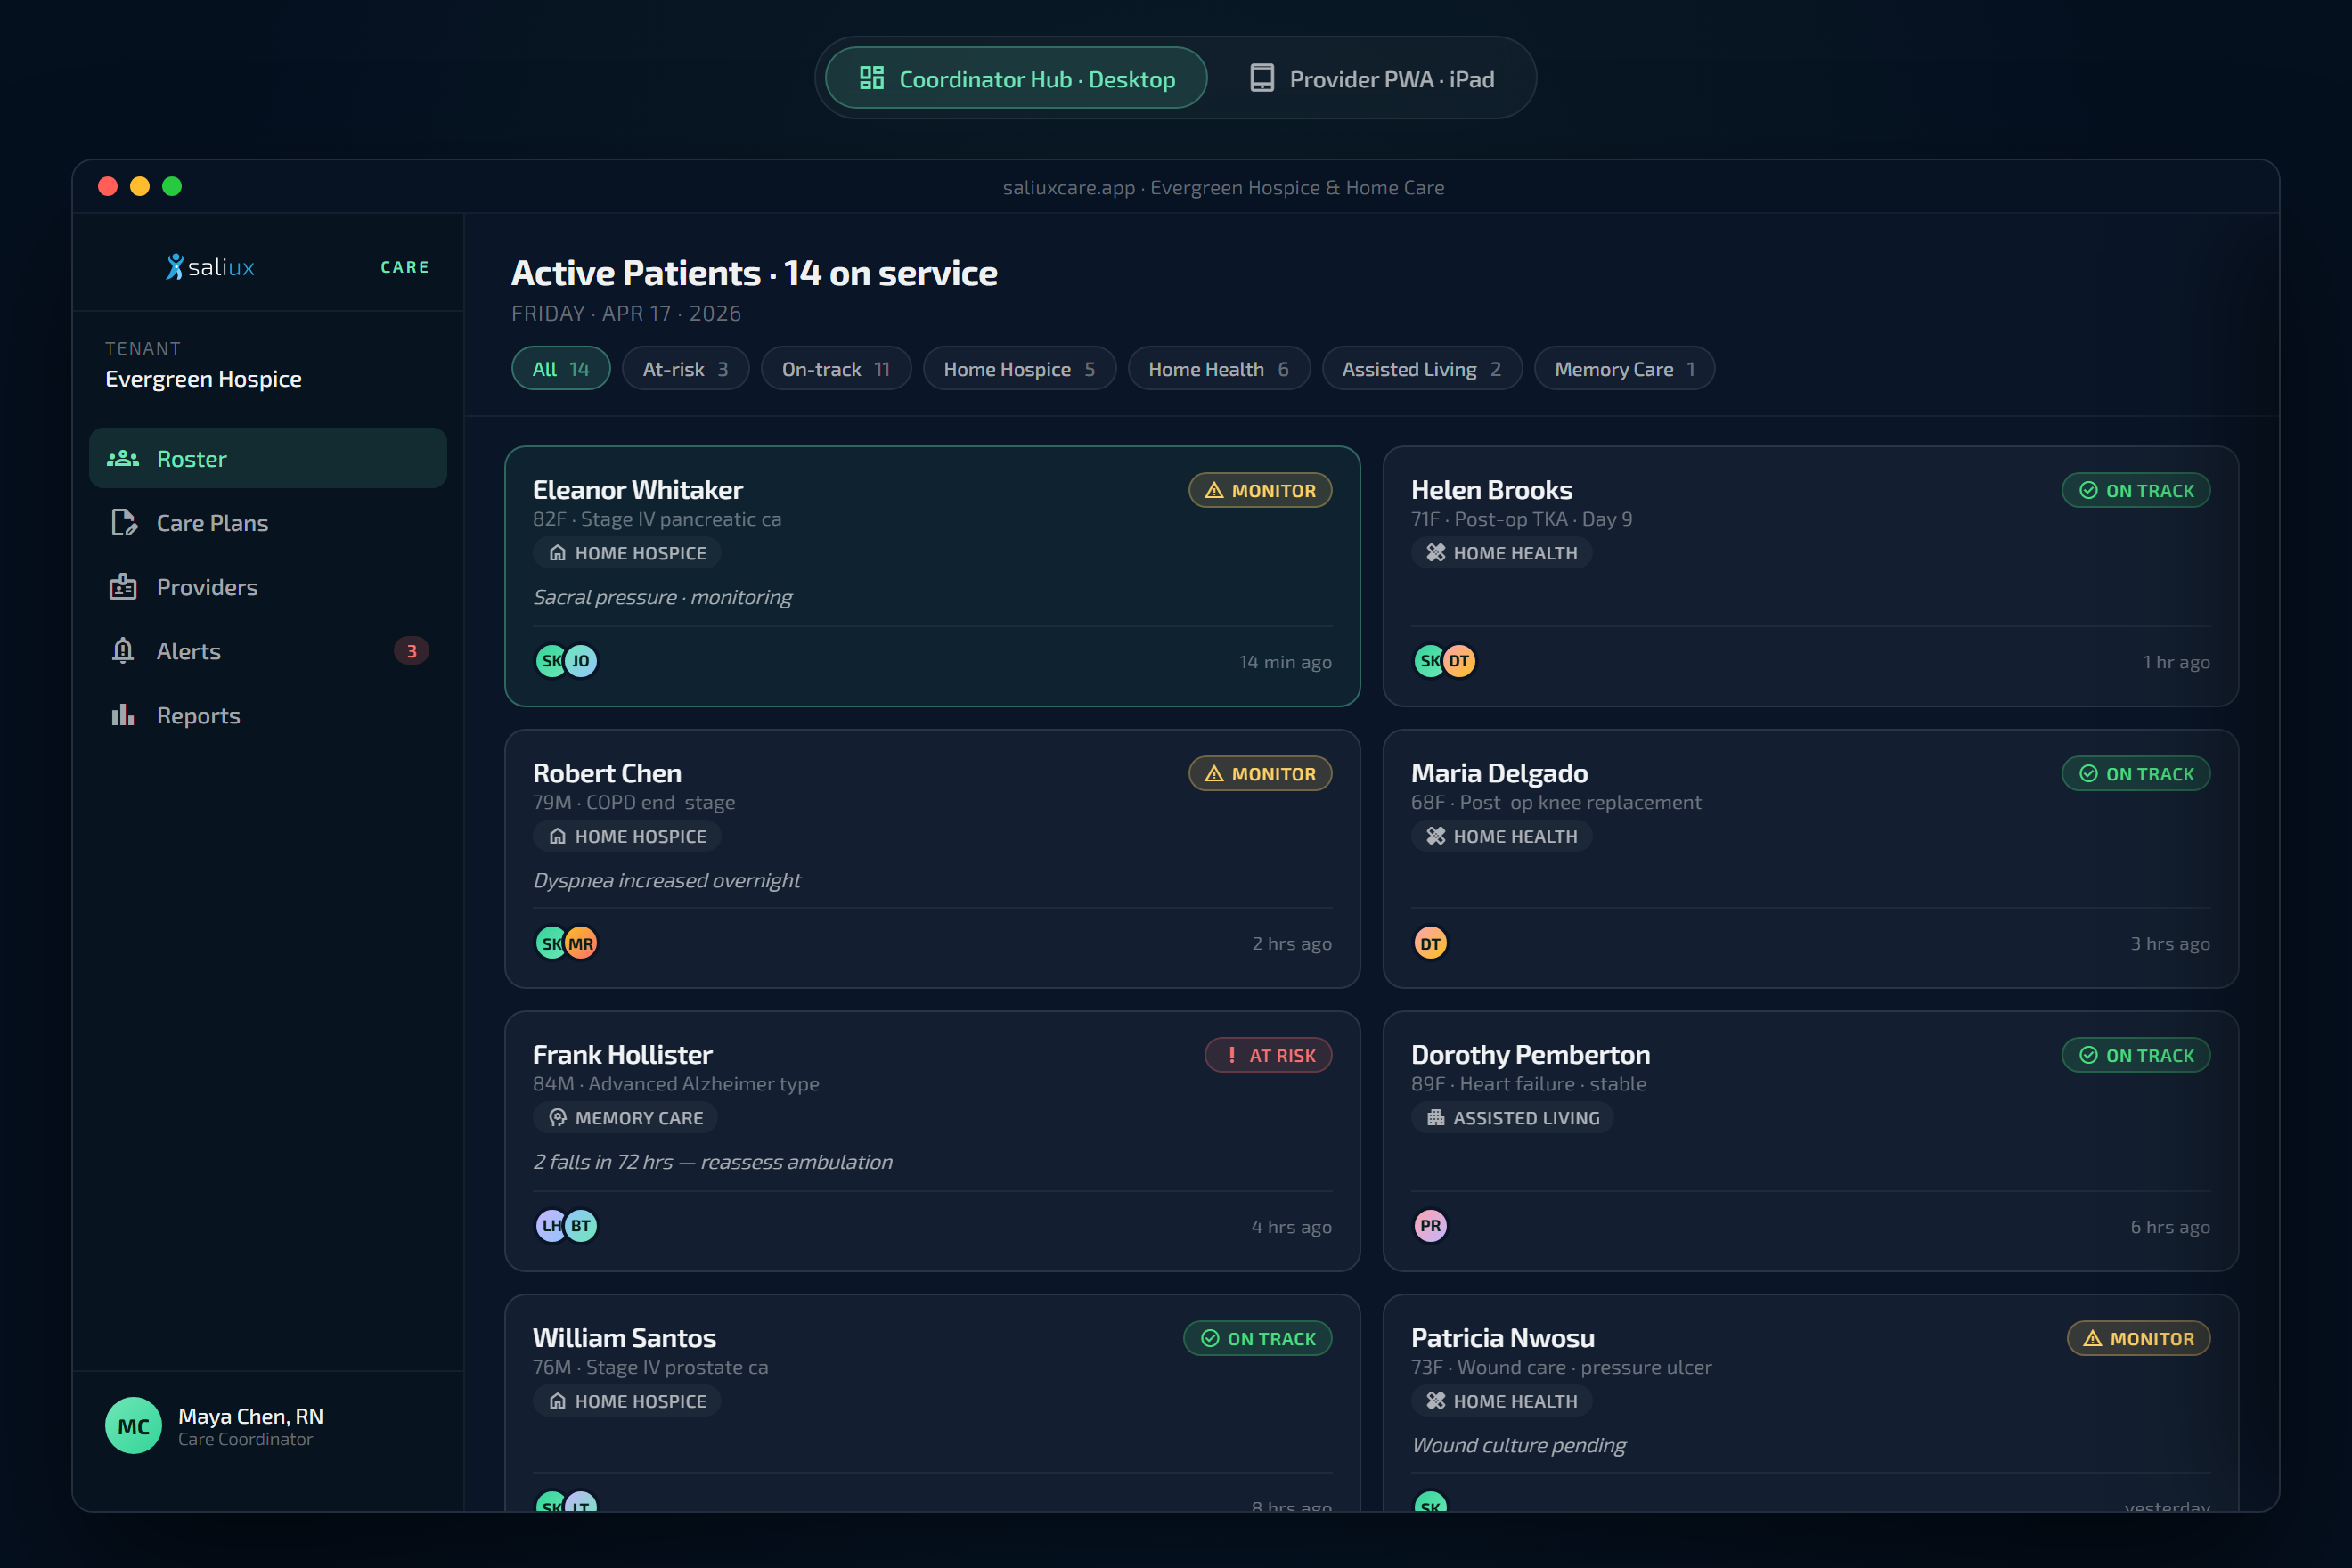
Task: Click the iPad tablet icon
Action: click(1262, 78)
